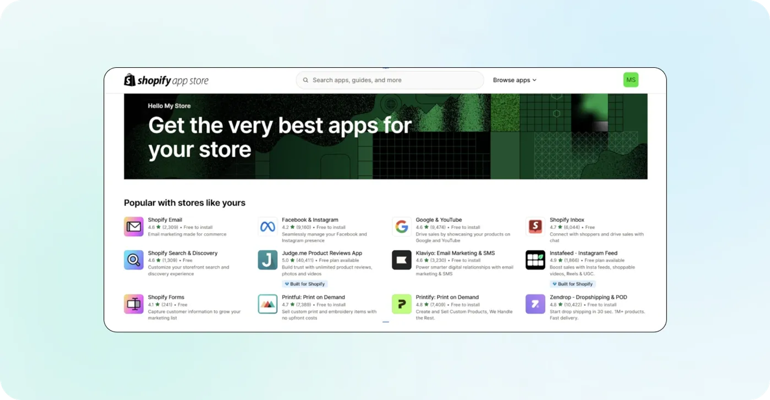Open the Shopify Email title link
Screen dimensions: 770x400
pos(165,220)
